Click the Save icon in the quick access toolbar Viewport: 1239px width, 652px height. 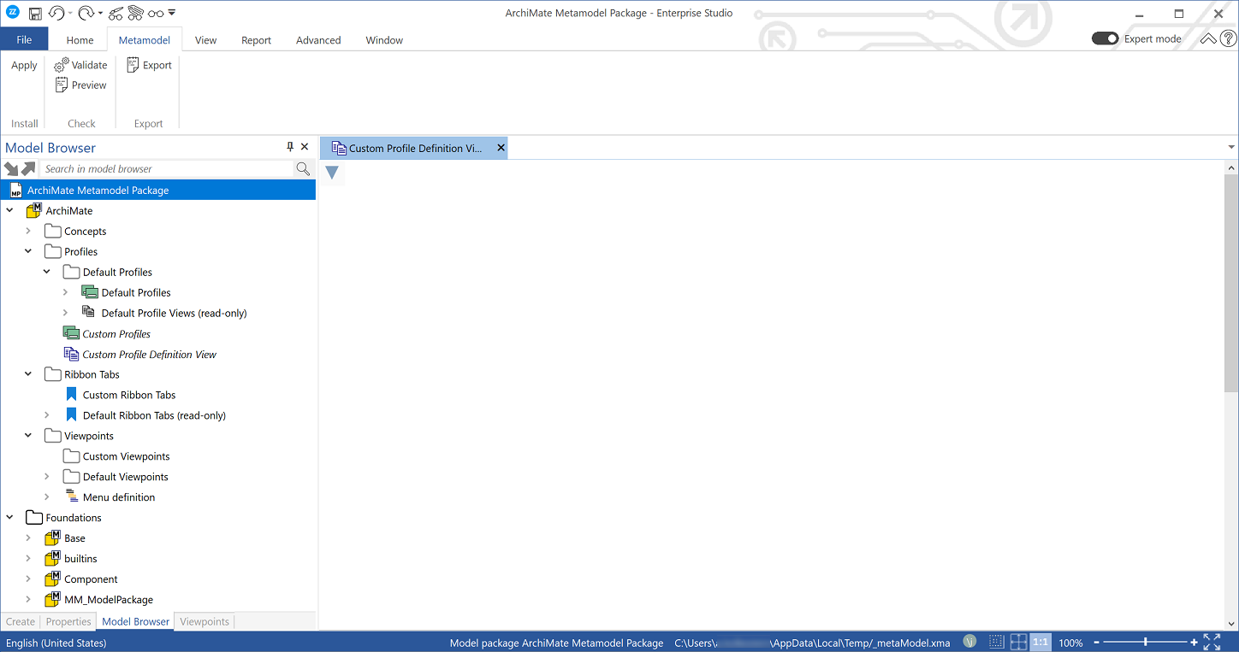click(x=35, y=13)
